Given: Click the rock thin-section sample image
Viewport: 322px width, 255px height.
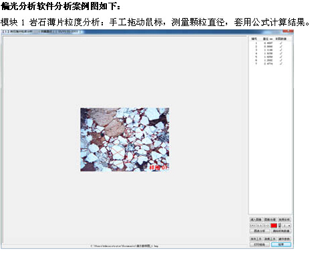Looking at the screenshot, I should coord(125,140).
